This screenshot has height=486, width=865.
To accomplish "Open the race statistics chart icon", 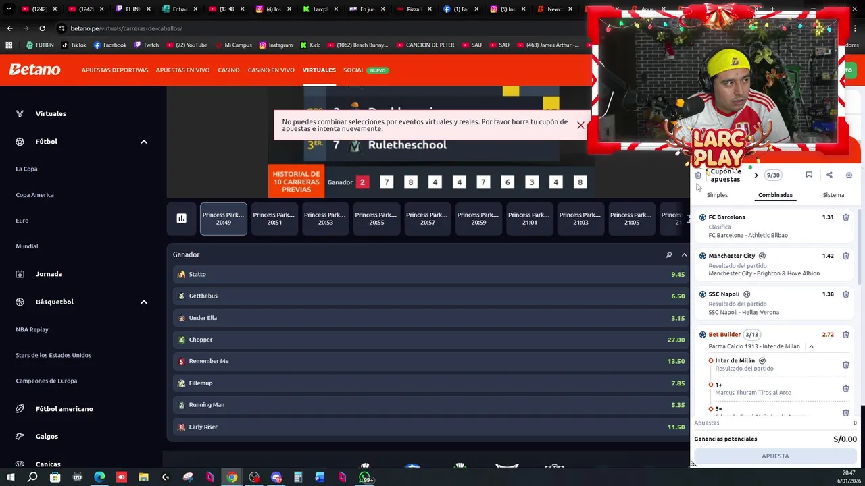I will [181, 218].
